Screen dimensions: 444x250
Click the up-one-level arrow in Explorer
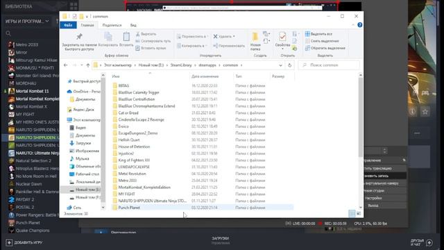tap(88, 65)
